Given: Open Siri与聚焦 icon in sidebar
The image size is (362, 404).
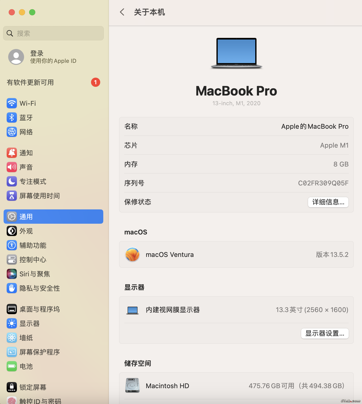Looking at the screenshot, I should click(x=12, y=274).
